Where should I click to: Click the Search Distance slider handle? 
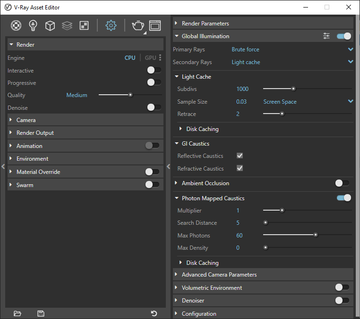[266, 222]
